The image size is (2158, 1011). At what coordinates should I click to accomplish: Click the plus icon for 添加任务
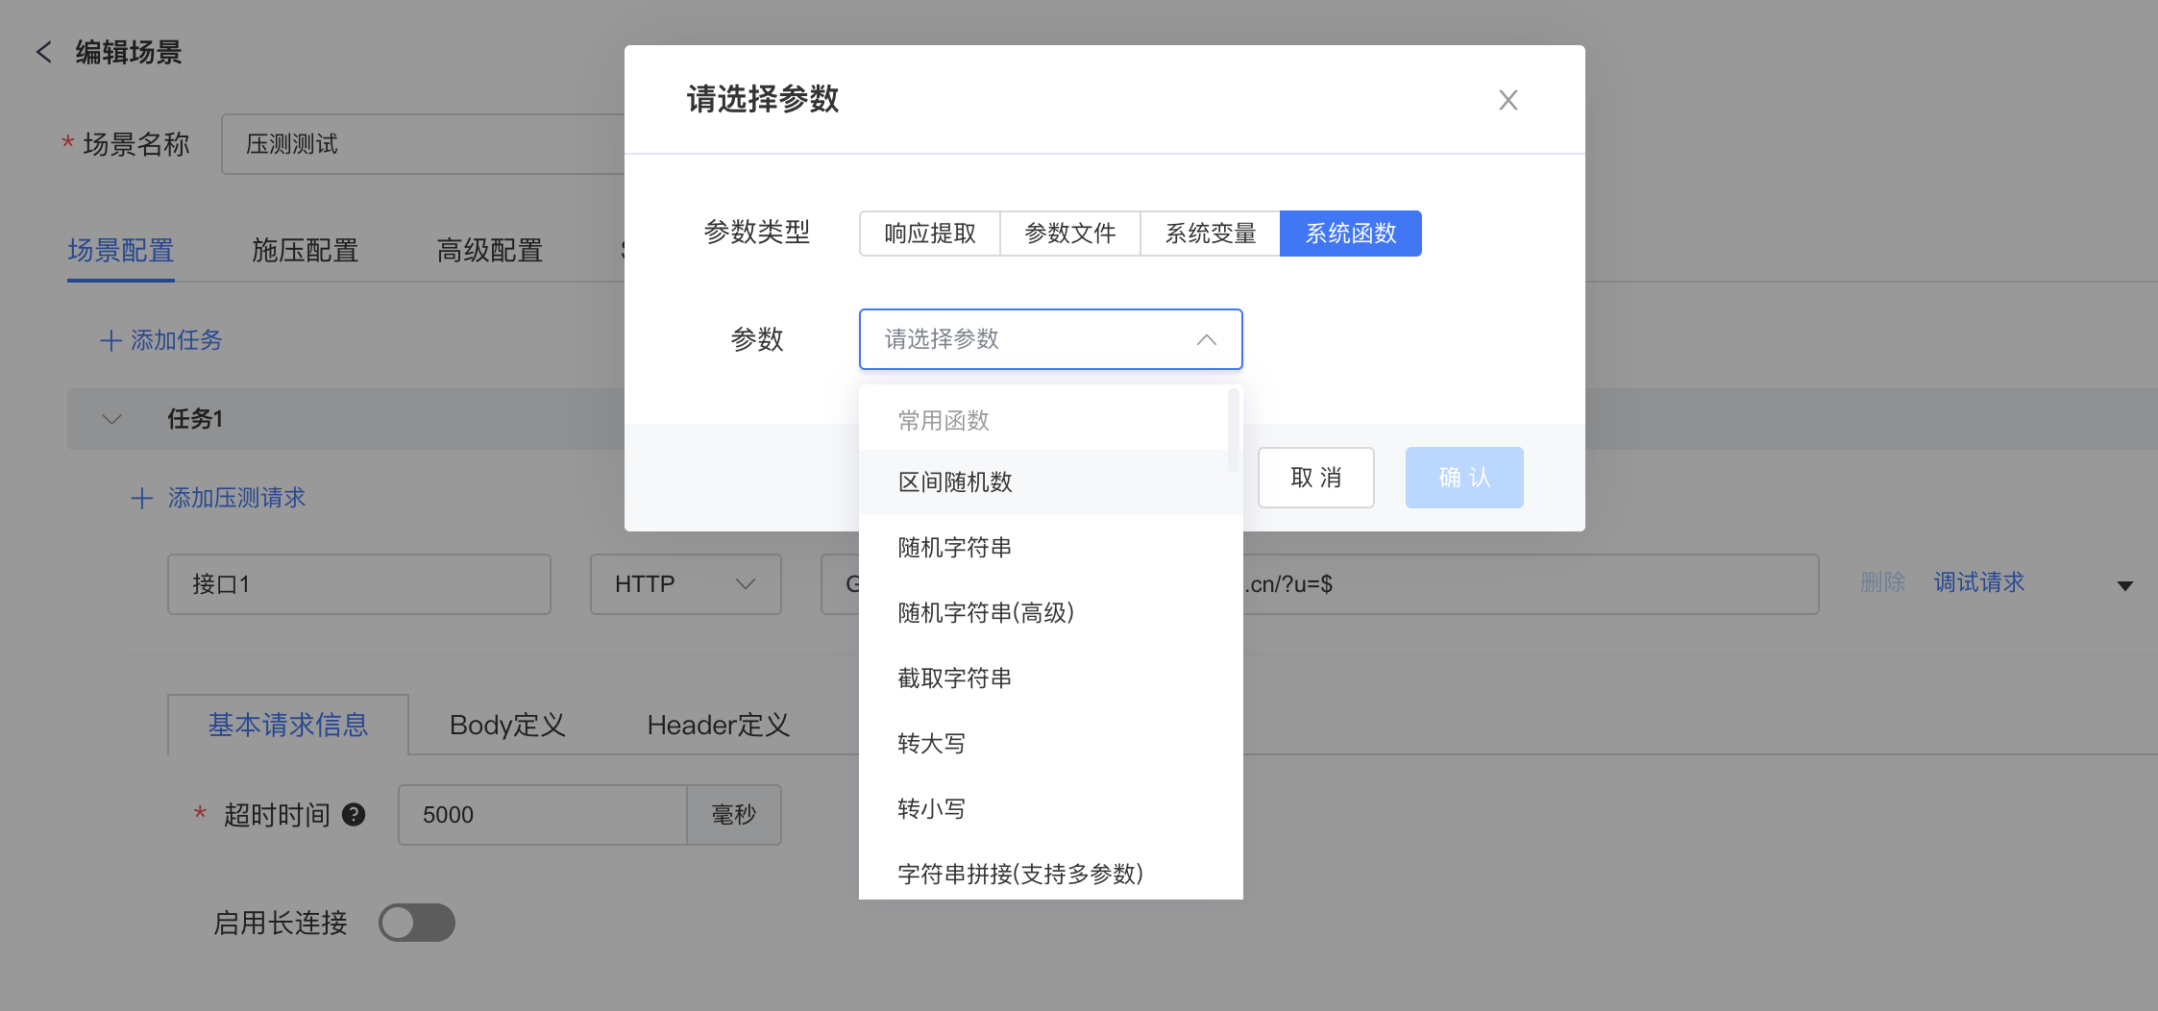[x=111, y=340]
